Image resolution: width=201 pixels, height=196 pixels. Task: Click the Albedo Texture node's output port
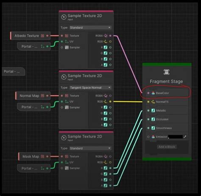[47, 36]
